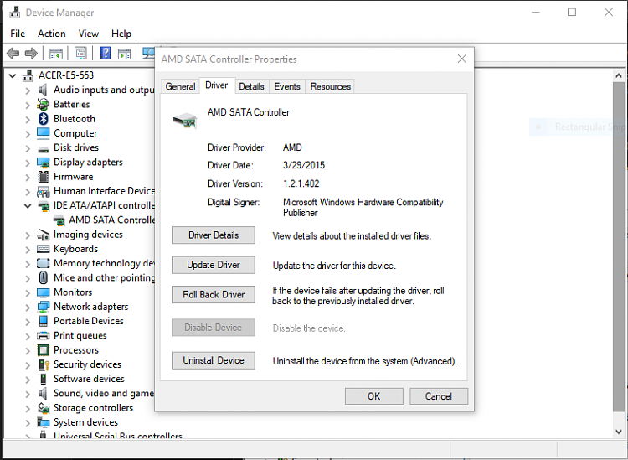Select the Batteries device category icon

(44, 104)
